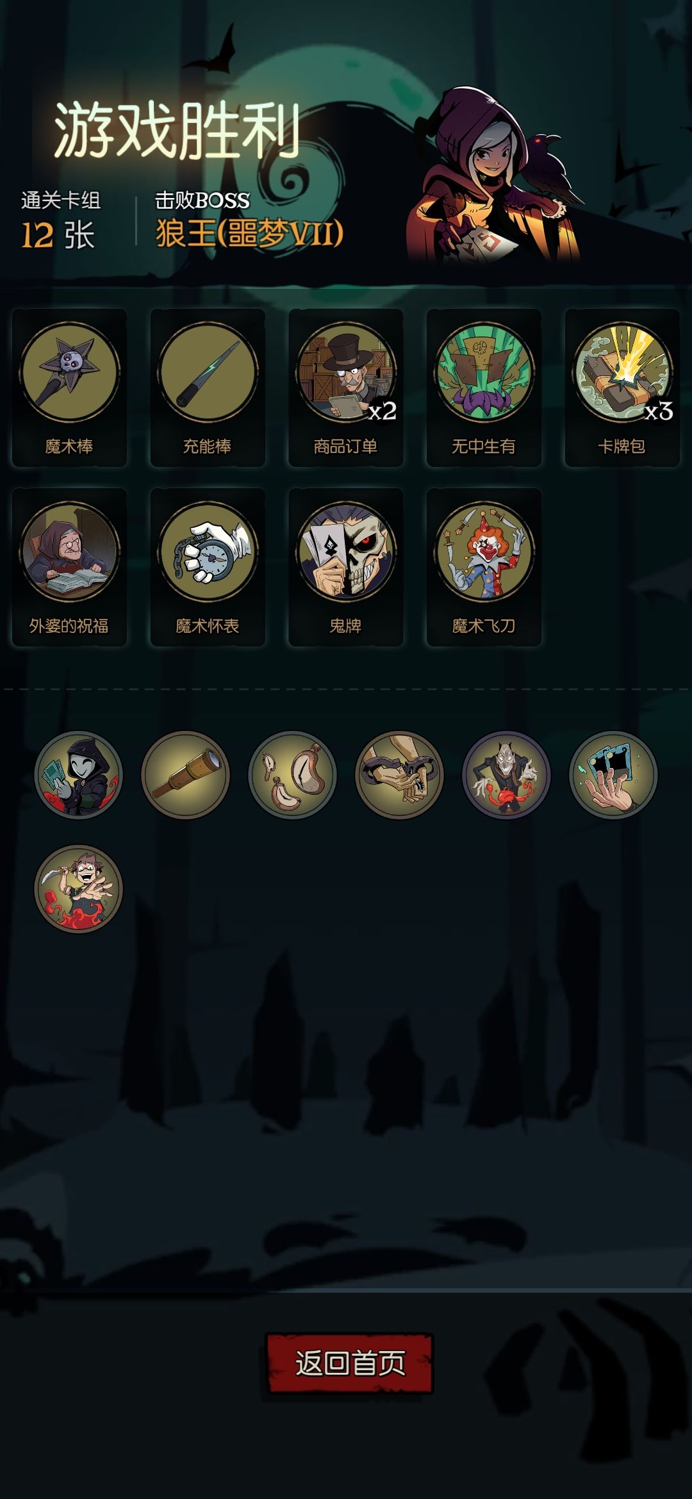Tap the 鬼牌 skull joker card
The width and height of the screenshot is (692, 1499).
(346, 567)
